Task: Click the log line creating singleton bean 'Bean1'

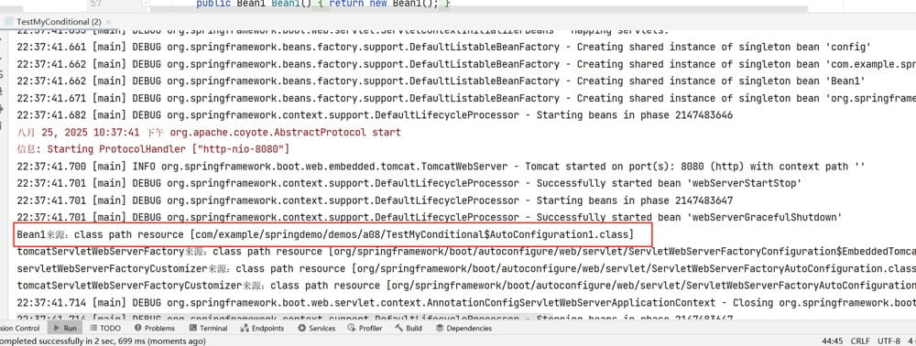Action: (x=442, y=81)
